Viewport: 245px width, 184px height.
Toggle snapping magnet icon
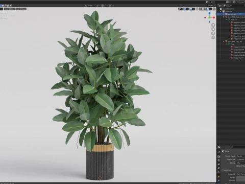pos(103,6)
